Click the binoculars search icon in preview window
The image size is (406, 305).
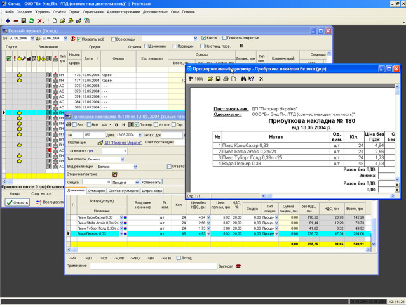coord(243,79)
